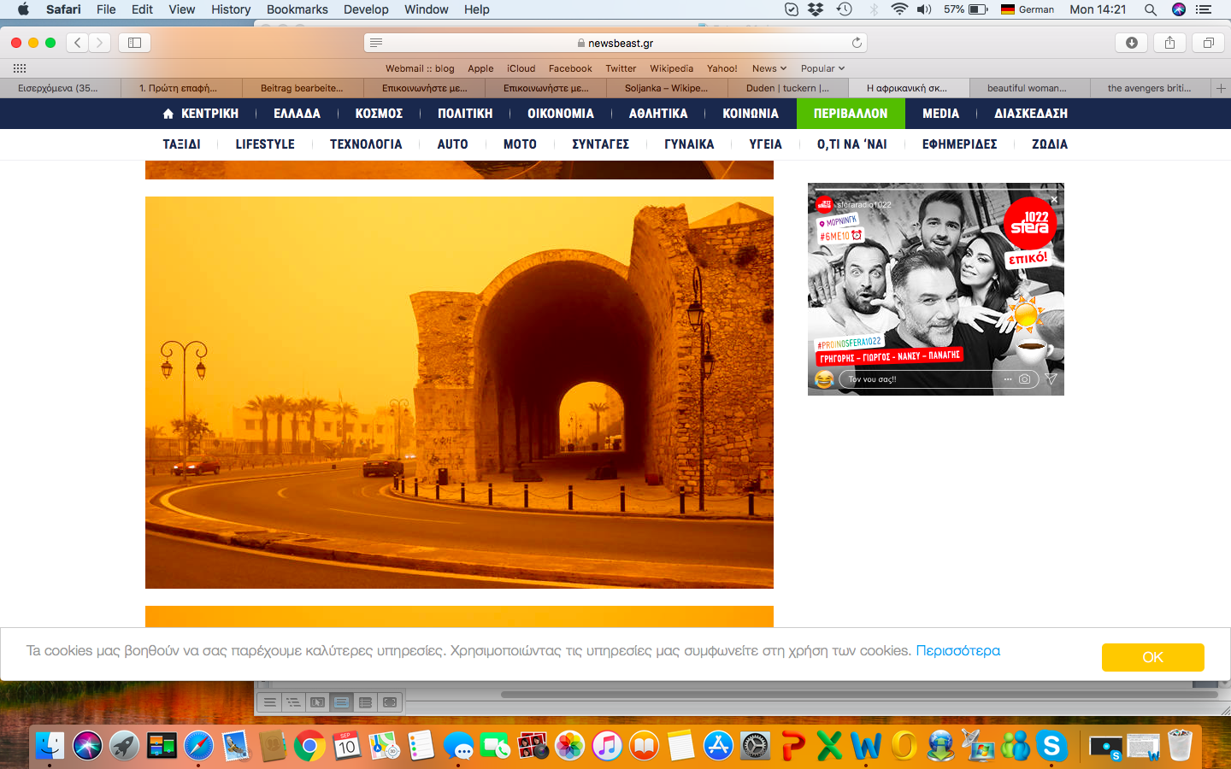
Task: Toggle the Safari sidebar button
Action: point(134,43)
